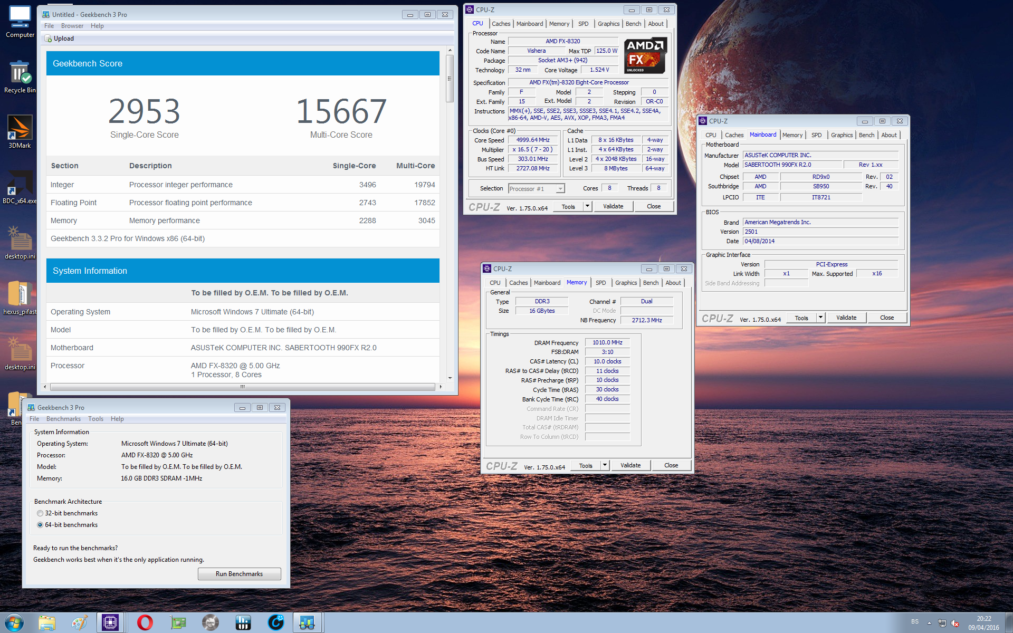Click the 15667 Multi-Core Score

pos(341,111)
